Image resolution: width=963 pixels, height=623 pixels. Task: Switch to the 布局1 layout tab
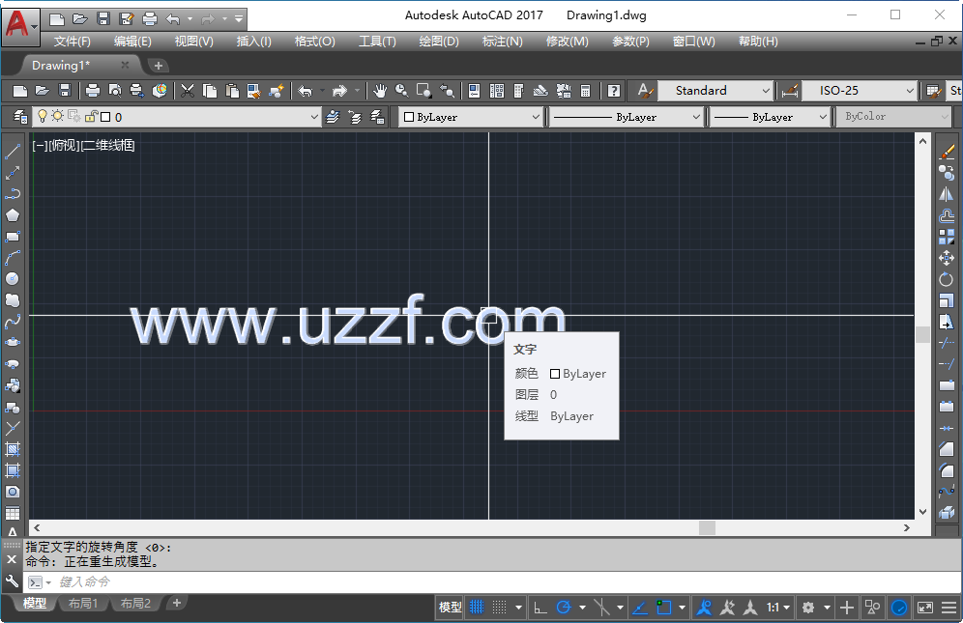tap(82, 604)
